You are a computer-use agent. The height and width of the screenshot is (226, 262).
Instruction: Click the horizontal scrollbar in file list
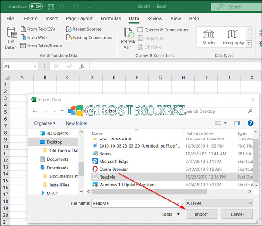click(x=149, y=192)
